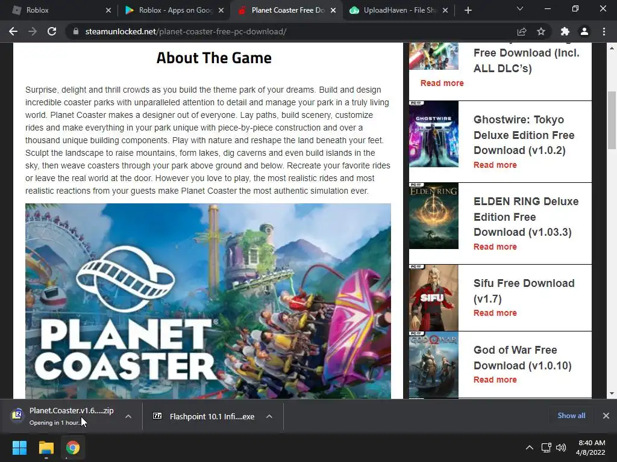Image resolution: width=617 pixels, height=462 pixels.
Task: Click the Sifu cover thumbnail
Action: pyautogui.click(x=434, y=297)
